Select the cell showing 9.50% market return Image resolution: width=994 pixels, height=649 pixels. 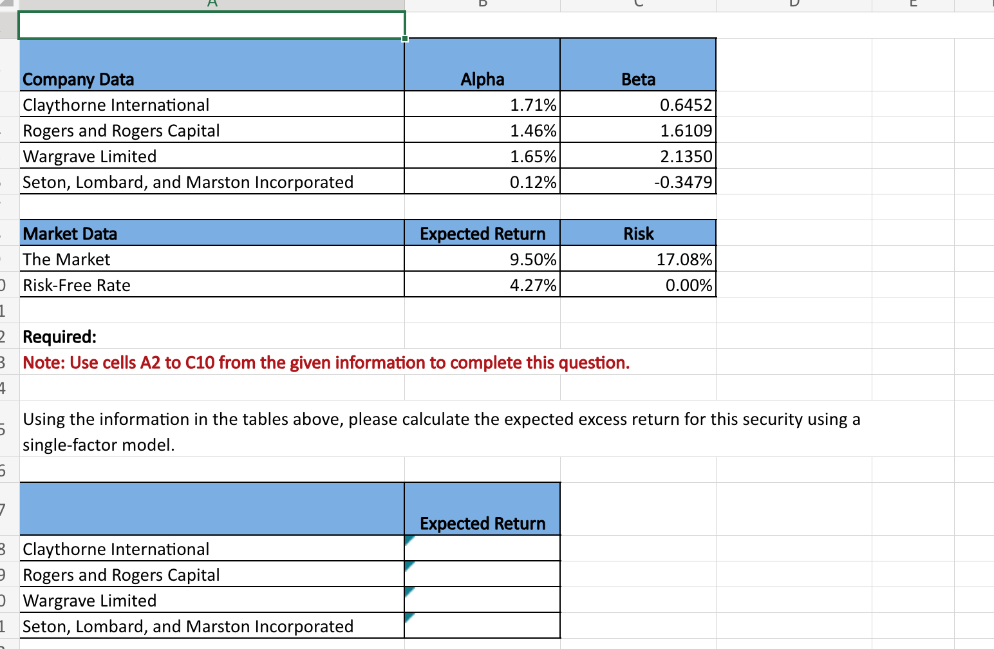click(x=482, y=259)
